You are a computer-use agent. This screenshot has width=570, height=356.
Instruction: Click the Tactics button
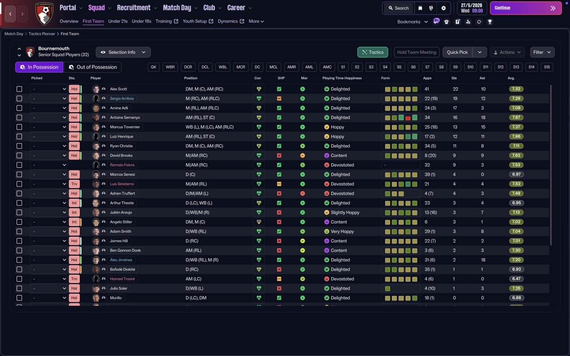(x=373, y=52)
